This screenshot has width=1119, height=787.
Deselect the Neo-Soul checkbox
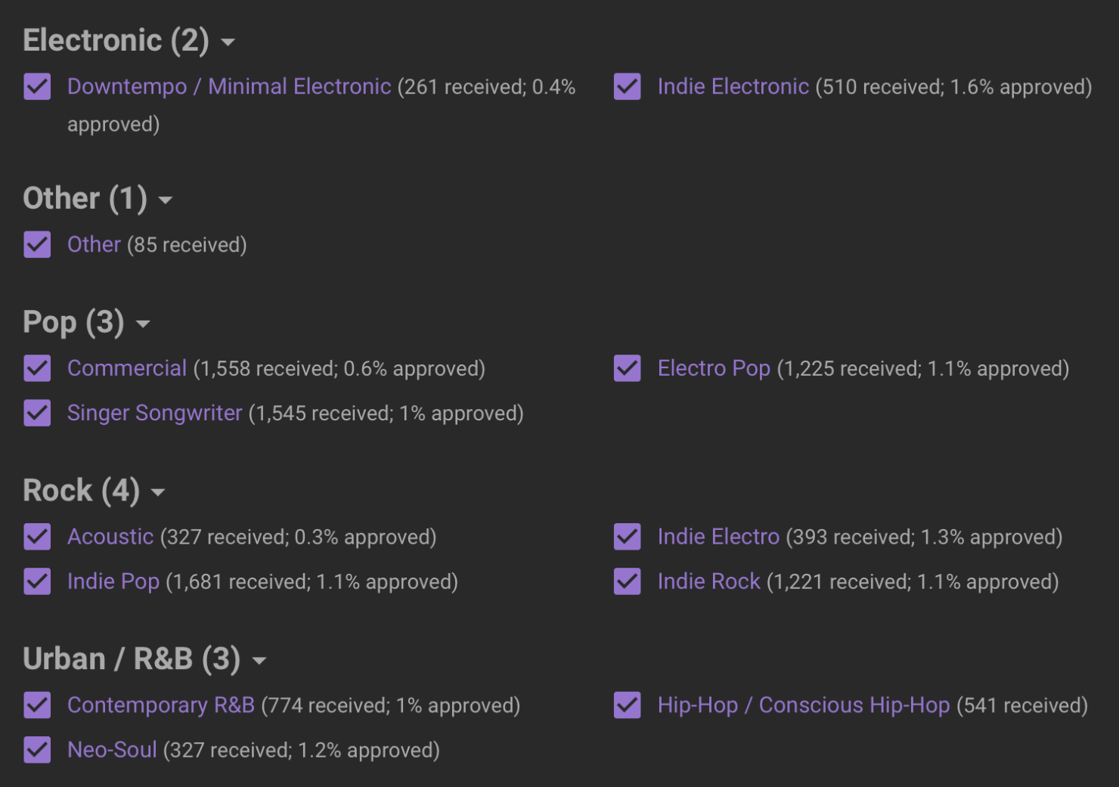(37, 751)
